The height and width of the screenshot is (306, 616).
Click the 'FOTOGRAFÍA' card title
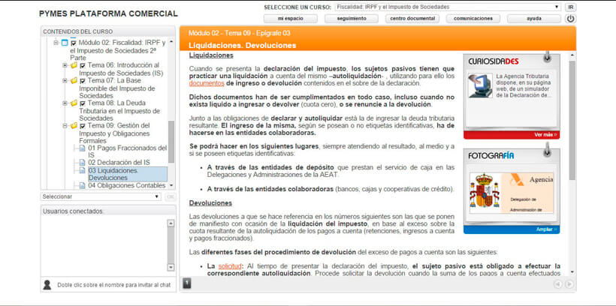pyautogui.click(x=491, y=156)
